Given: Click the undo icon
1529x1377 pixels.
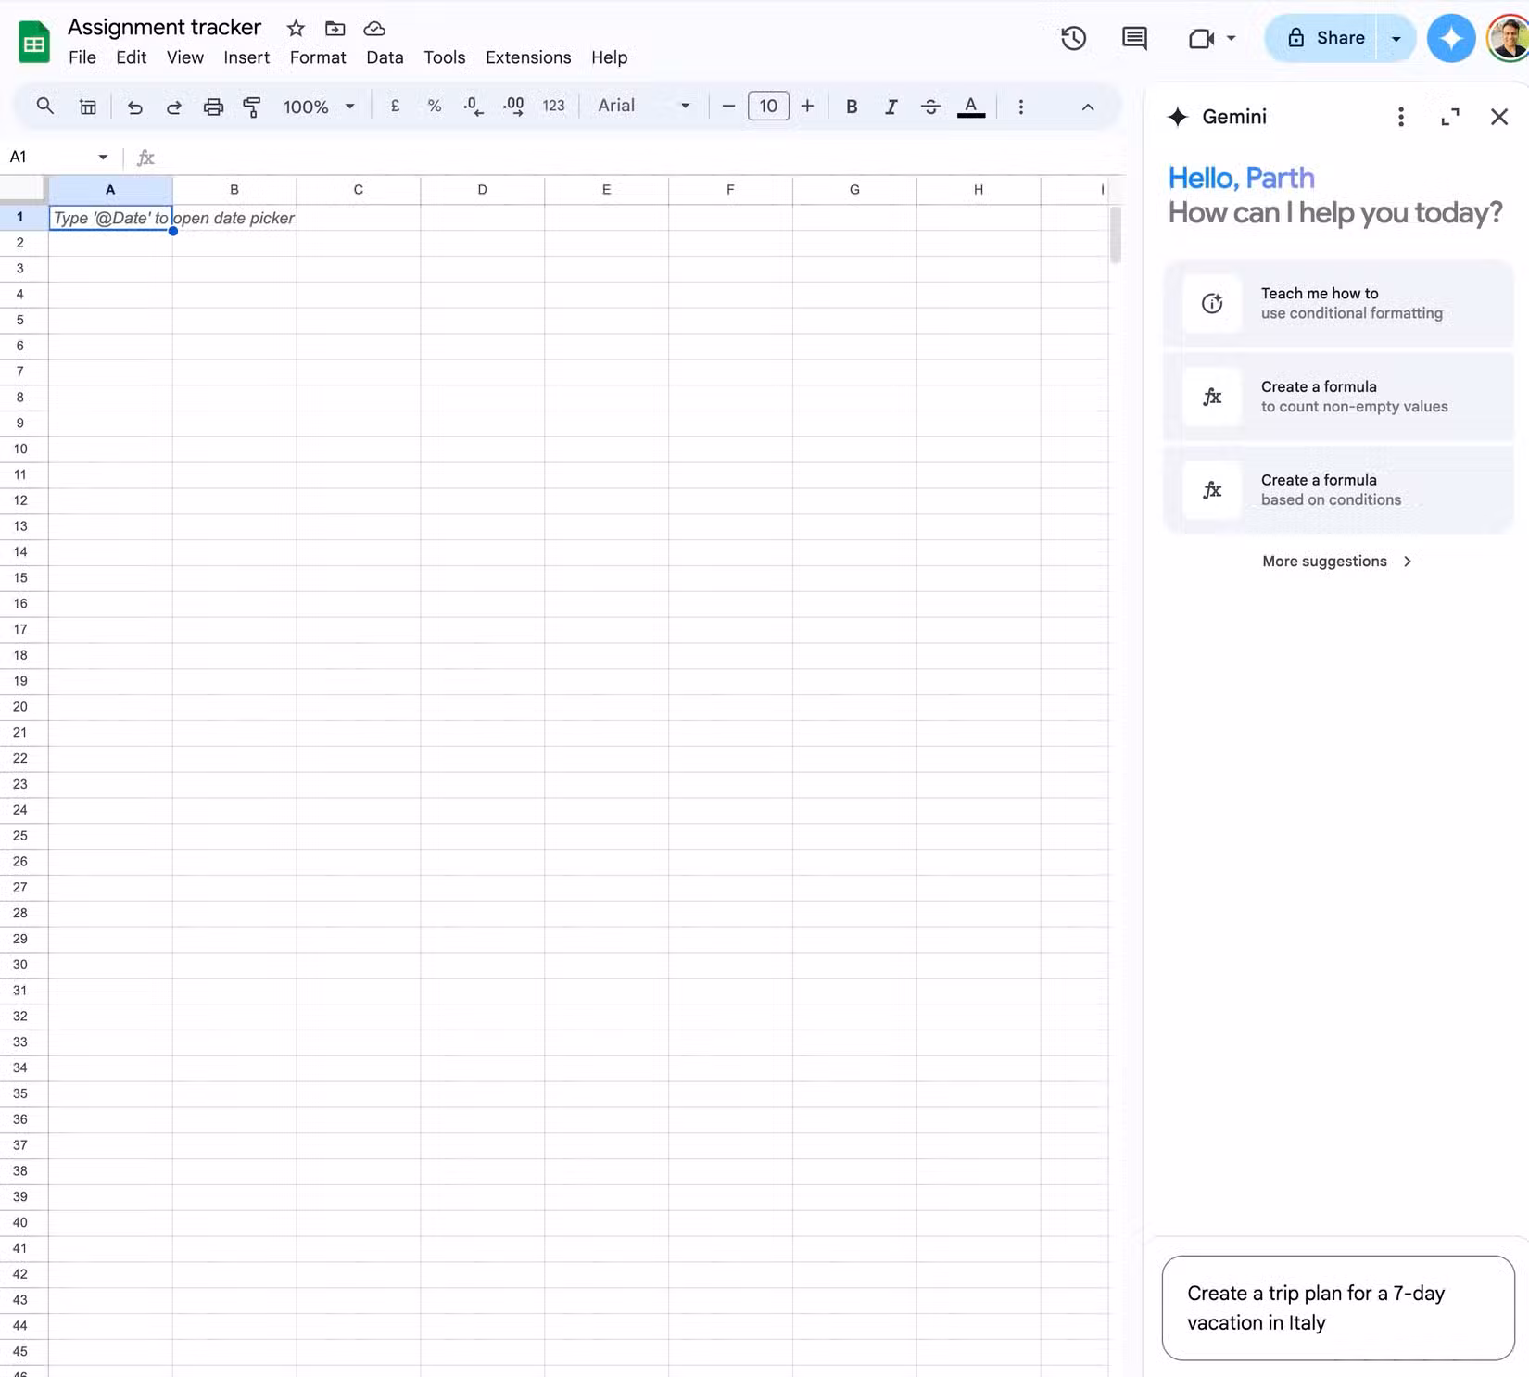Looking at the screenshot, I should (135, 106).
